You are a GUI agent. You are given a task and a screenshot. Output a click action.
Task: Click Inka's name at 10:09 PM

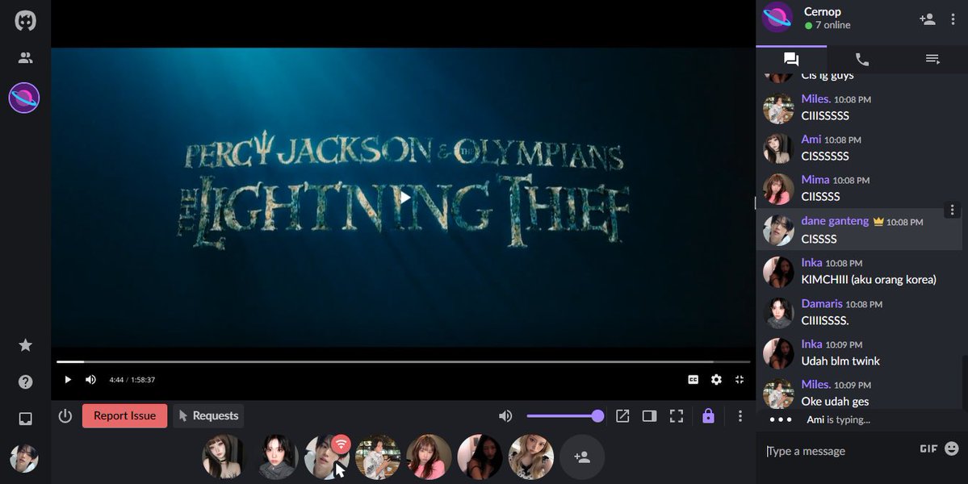pos(811,344)
